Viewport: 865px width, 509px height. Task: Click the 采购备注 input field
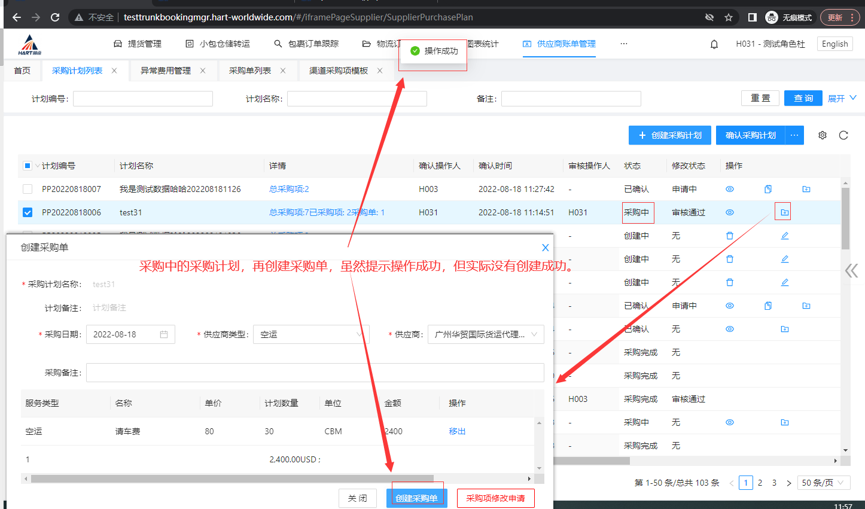coord(315,373)
